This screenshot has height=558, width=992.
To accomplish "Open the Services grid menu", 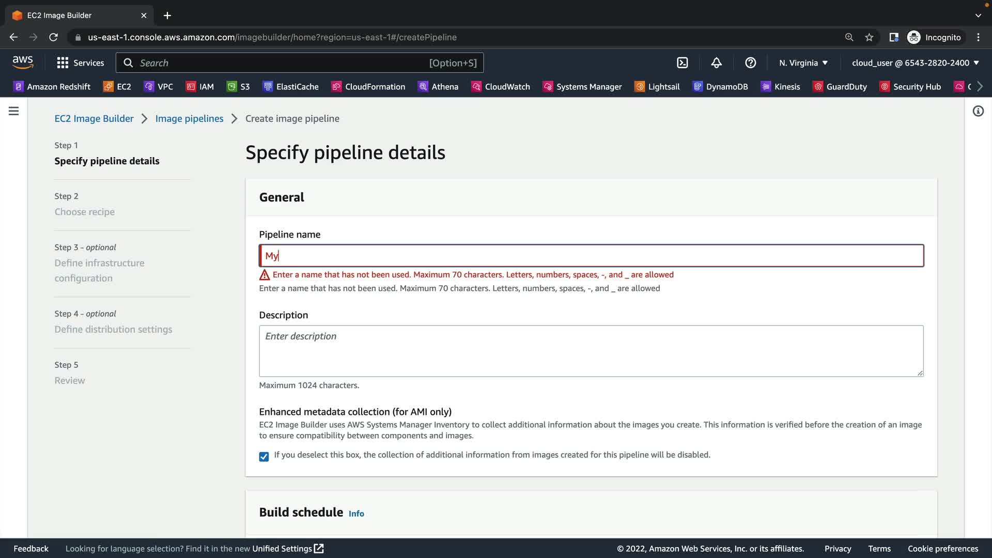I will tap(80, 63).
